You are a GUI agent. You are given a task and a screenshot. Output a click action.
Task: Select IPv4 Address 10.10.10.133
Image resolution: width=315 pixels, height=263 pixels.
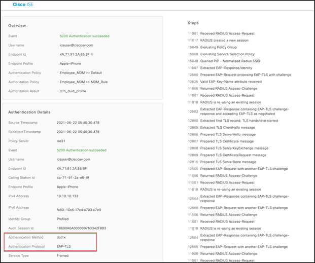point(67,196)
